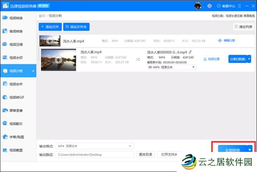257x172 pixels.
Task: Open the per-file MP4 同原文件 format dropdown
Action: tap(171, 68)
